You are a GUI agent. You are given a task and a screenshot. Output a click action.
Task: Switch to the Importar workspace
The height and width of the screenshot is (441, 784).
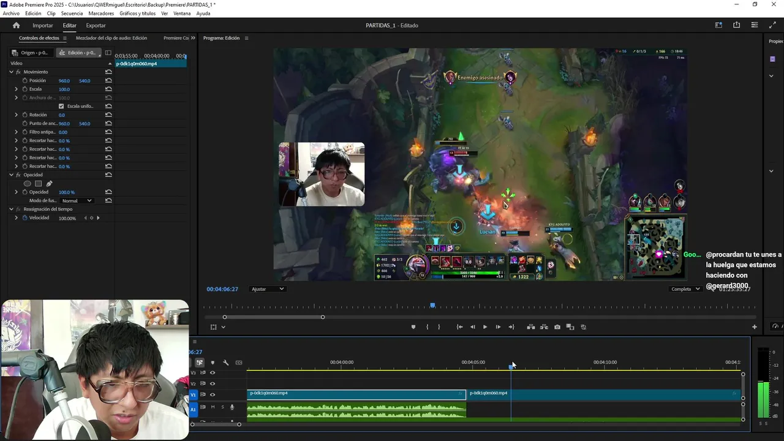(43, 25)
